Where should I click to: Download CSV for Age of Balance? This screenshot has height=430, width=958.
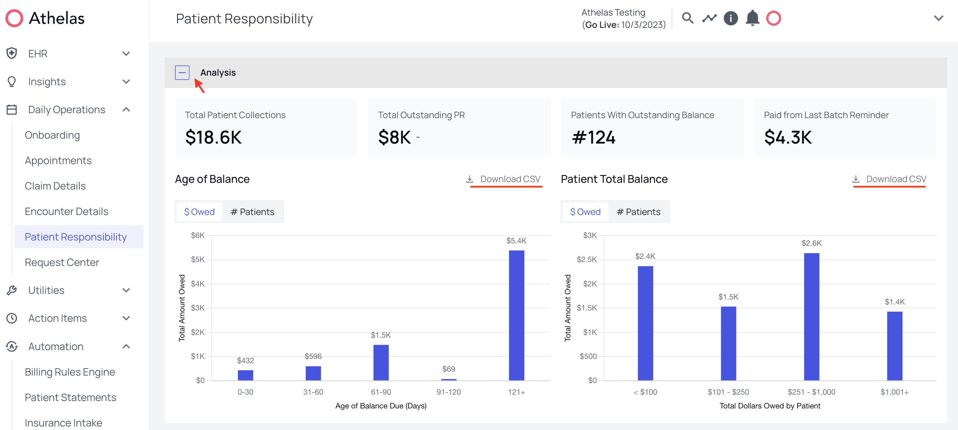point(503,179)
